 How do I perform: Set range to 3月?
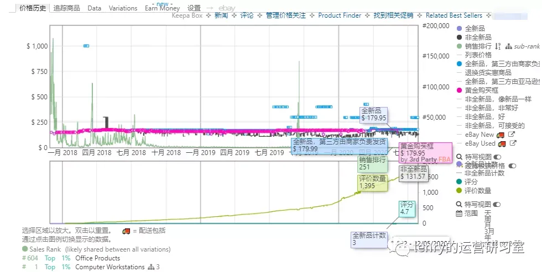[x=489, y=231]
